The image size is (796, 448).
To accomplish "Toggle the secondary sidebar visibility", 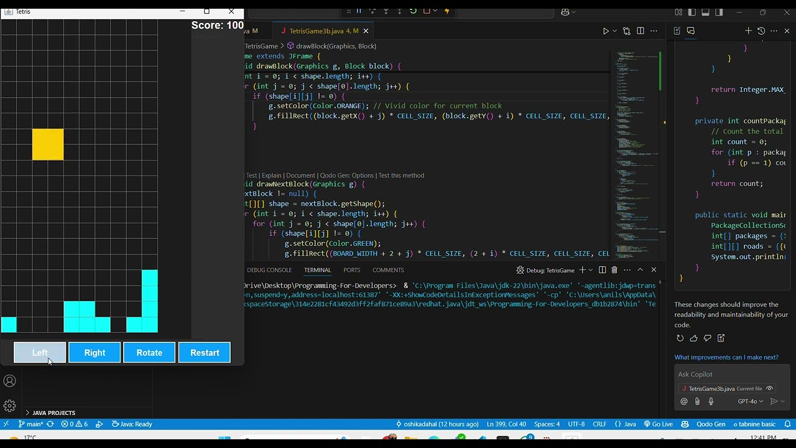I will [719, 12].
